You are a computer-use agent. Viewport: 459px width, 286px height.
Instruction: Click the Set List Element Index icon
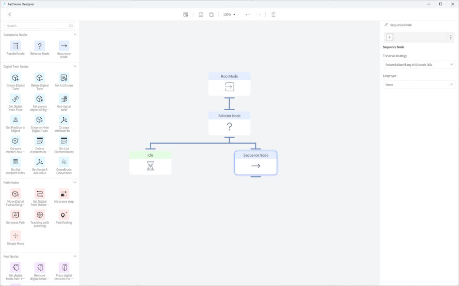coord(64,141)
